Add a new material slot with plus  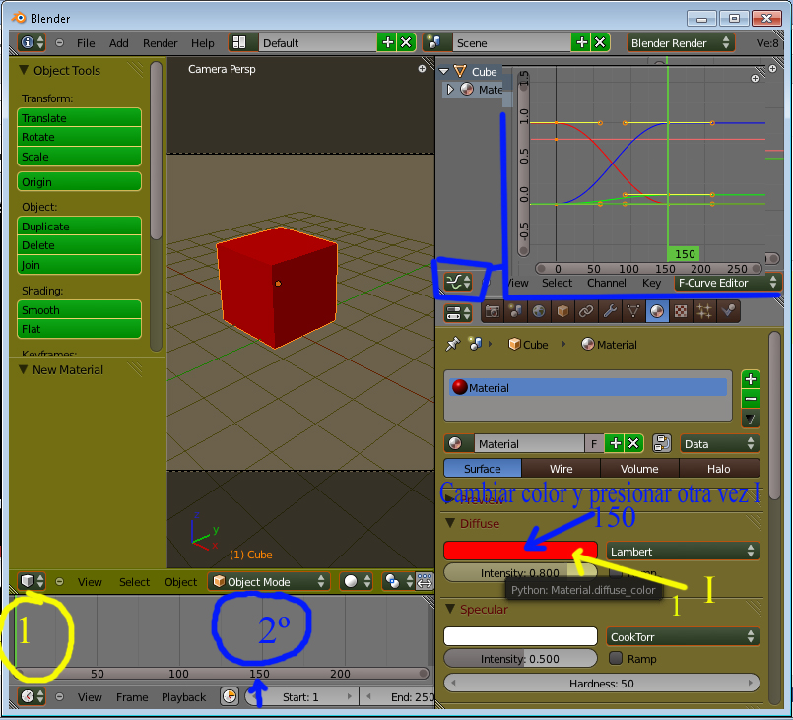[751, 379]
